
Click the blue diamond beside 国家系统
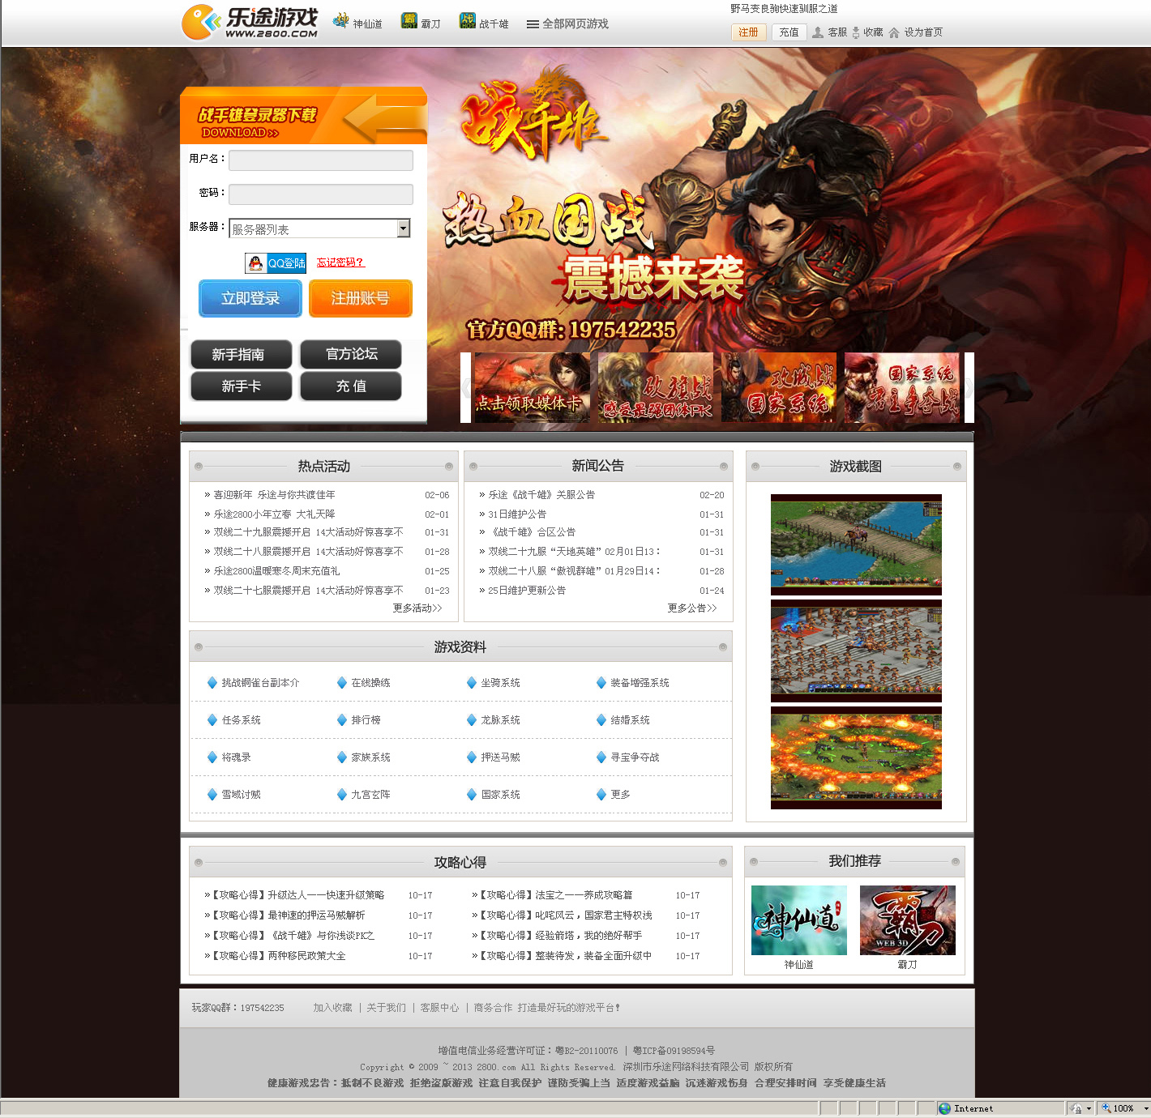coord(472,795)
